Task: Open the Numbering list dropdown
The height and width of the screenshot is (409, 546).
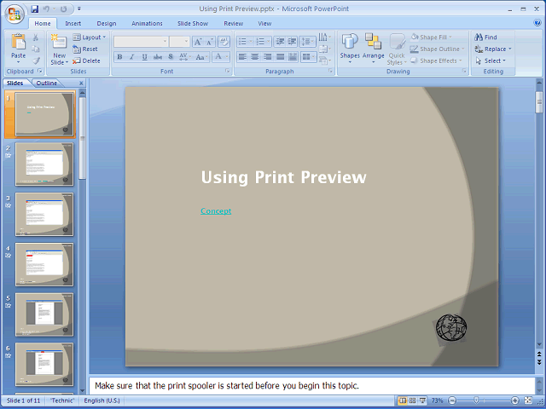Action: 263,42
